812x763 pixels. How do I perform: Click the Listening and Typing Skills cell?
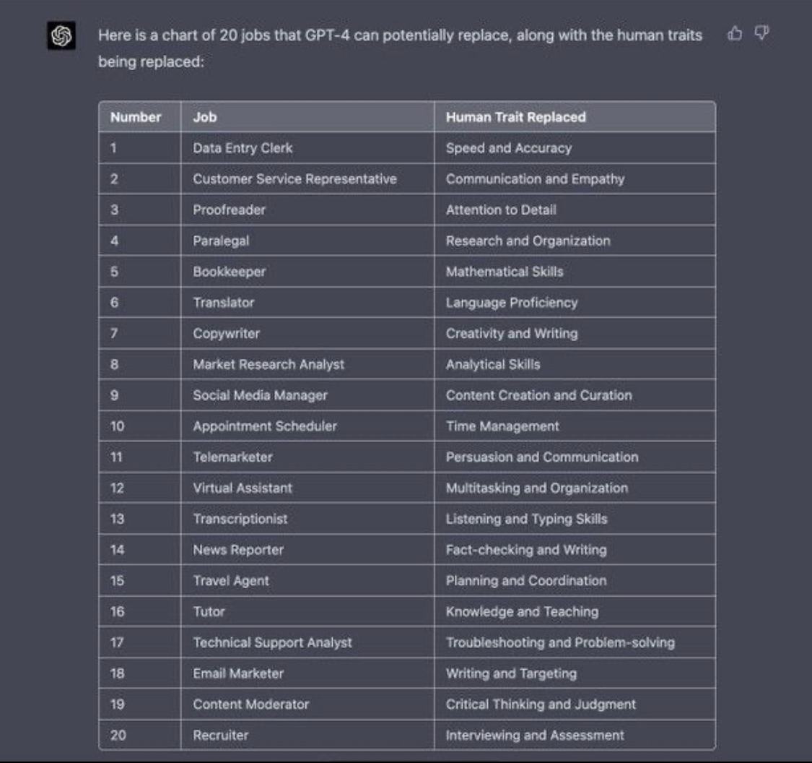click(575, 519)
